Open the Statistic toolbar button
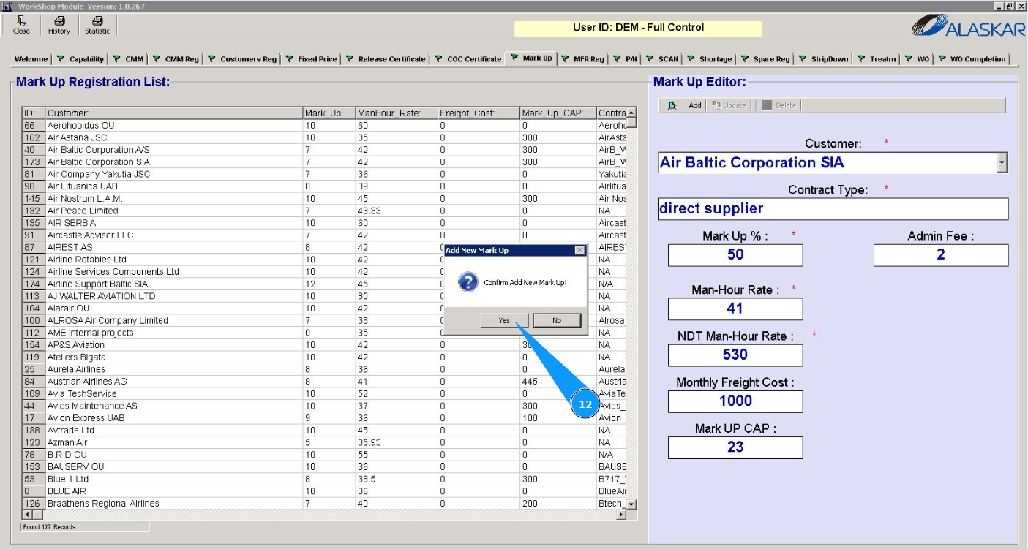 click(97, 26)
